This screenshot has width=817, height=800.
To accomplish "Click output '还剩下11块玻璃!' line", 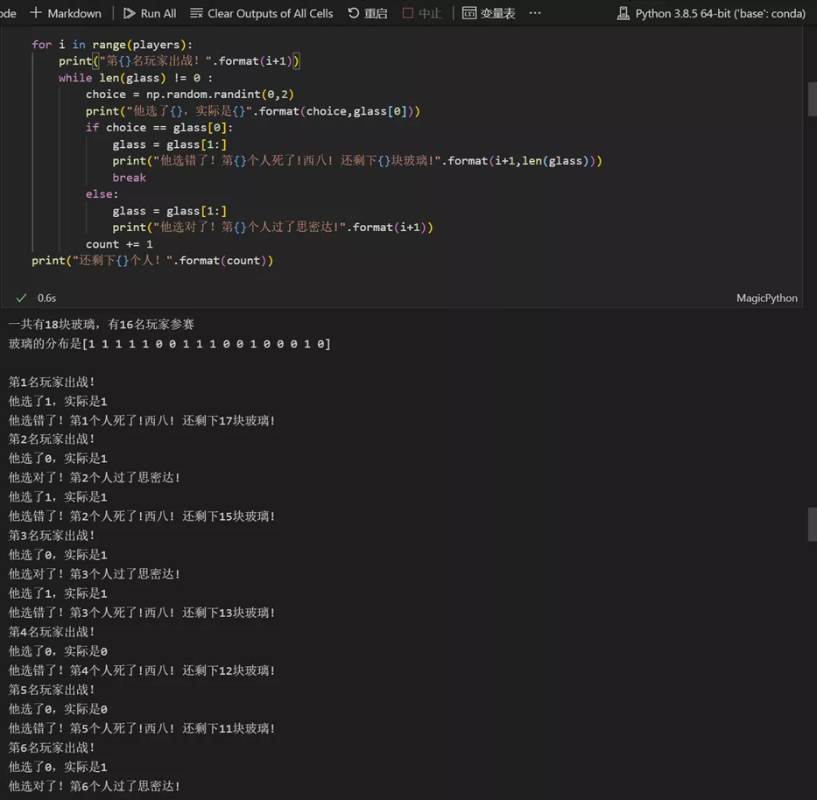I will point(141,728).
